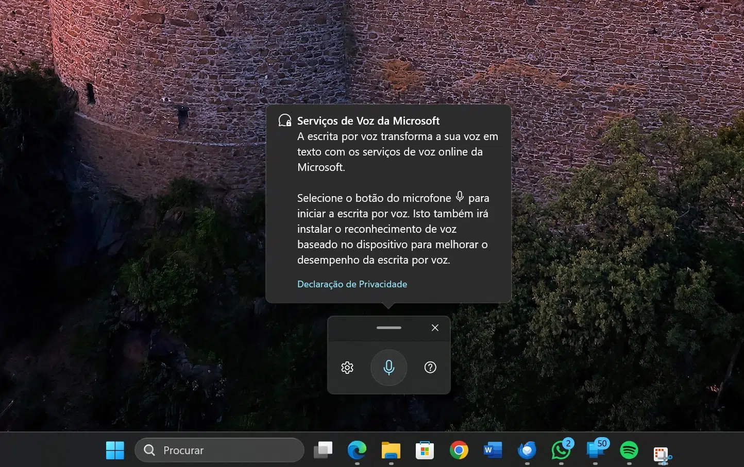
Task: Open Thunderbird from the taskbar
Action: [527, 451]
